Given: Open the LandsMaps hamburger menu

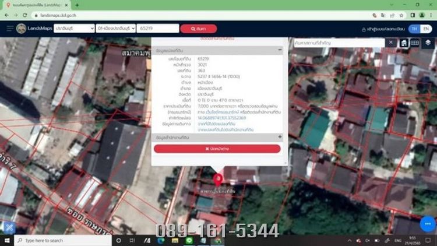Looking at the screenshot, I should click(x=10, y=29).
